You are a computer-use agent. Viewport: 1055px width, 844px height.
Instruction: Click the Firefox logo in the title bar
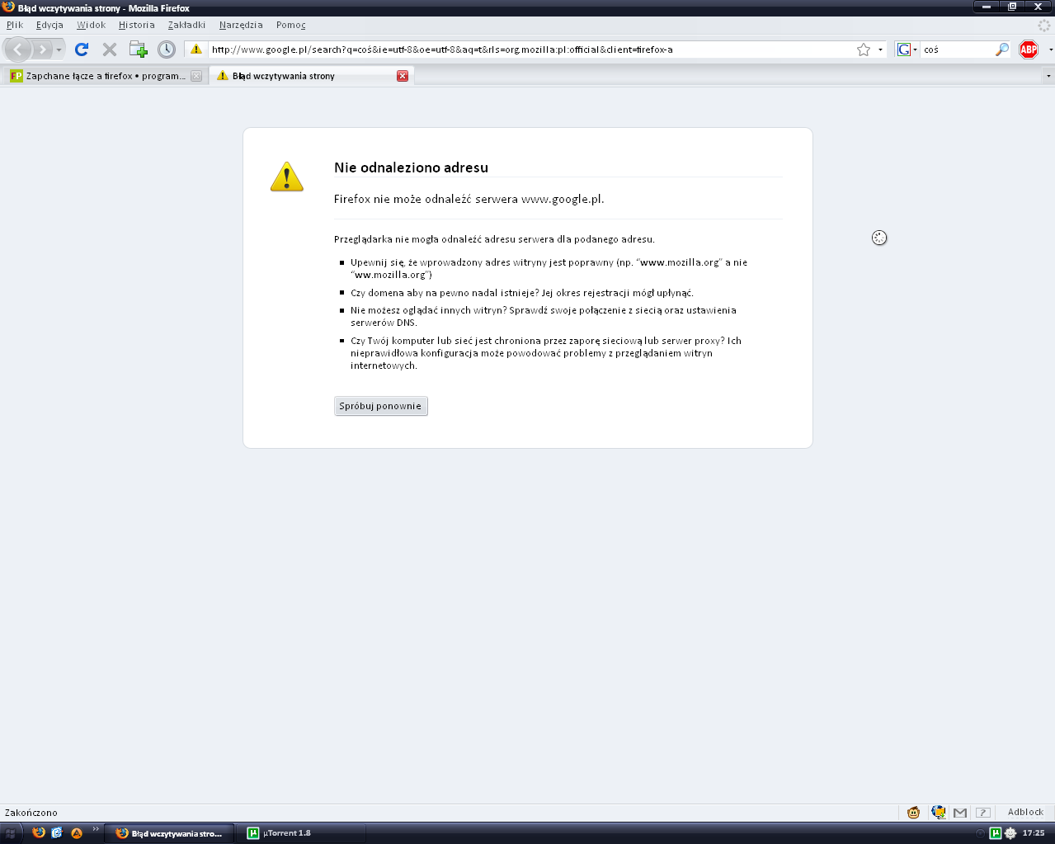click(8, 7)
